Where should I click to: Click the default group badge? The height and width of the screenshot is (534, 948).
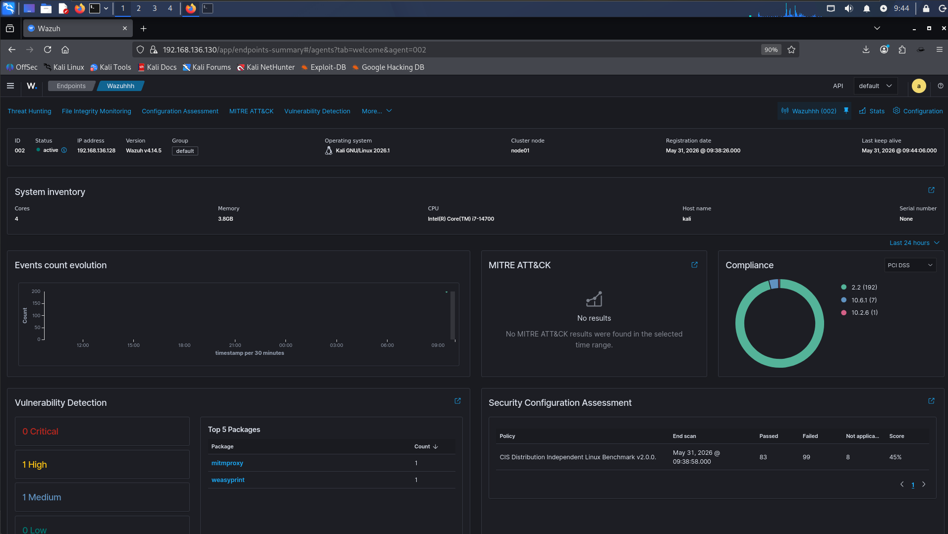185,151
